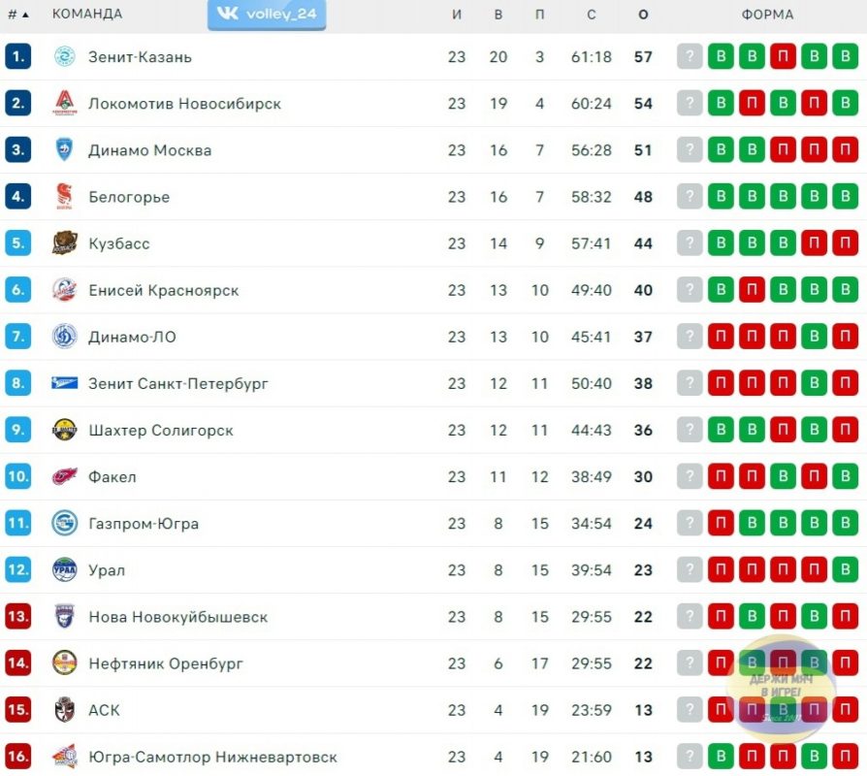Click Белогорье's last green В form badge
The width and height of the screenshot is (867, 776).
click(x=846, y=196)
